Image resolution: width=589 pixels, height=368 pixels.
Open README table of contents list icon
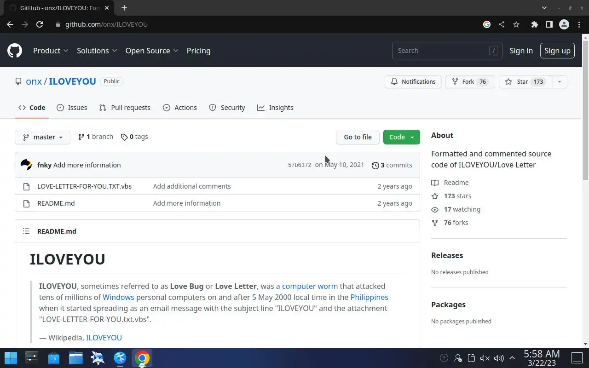(x=26, y=231)
